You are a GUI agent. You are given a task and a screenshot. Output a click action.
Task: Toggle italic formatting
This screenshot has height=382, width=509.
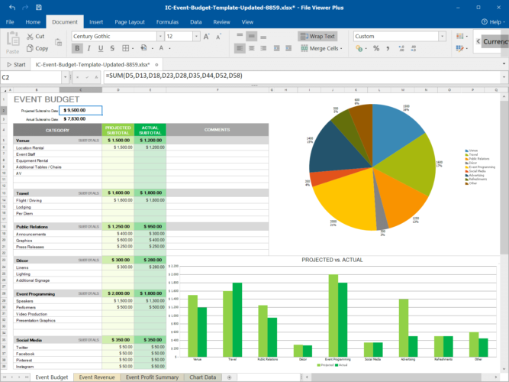click(x=89, y=48)
